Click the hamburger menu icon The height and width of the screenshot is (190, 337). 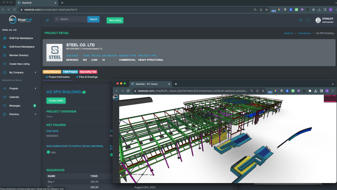[x=47, y=20]
